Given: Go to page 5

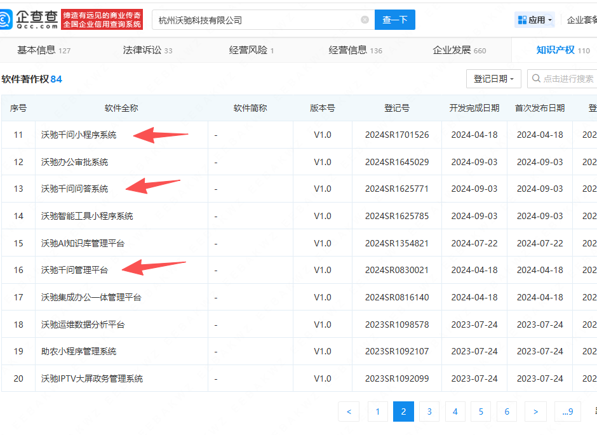Looking at the screenshot, I should [x=481, y=412].
